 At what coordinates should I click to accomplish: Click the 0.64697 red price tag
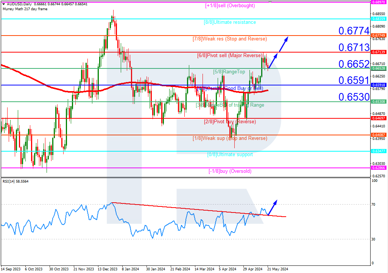coord(379,118)
